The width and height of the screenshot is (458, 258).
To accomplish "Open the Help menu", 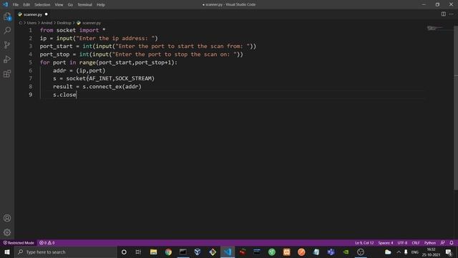I will point(100,5).
